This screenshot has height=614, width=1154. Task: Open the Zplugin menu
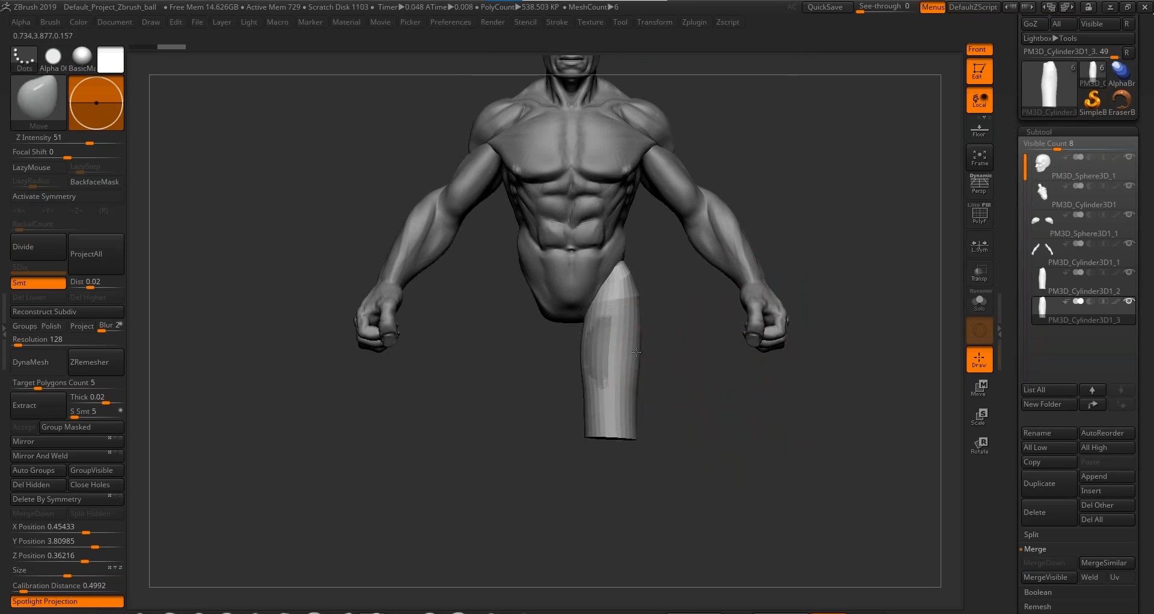point(694,22)
